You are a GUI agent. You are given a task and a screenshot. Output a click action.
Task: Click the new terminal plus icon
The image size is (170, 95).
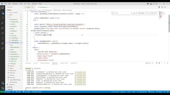152,63
